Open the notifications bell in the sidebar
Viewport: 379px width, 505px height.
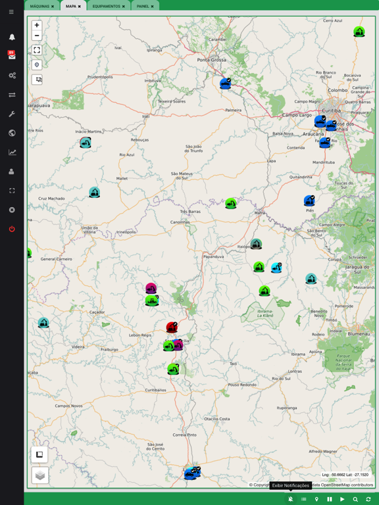pyautogui.click(x=12, y=37)
